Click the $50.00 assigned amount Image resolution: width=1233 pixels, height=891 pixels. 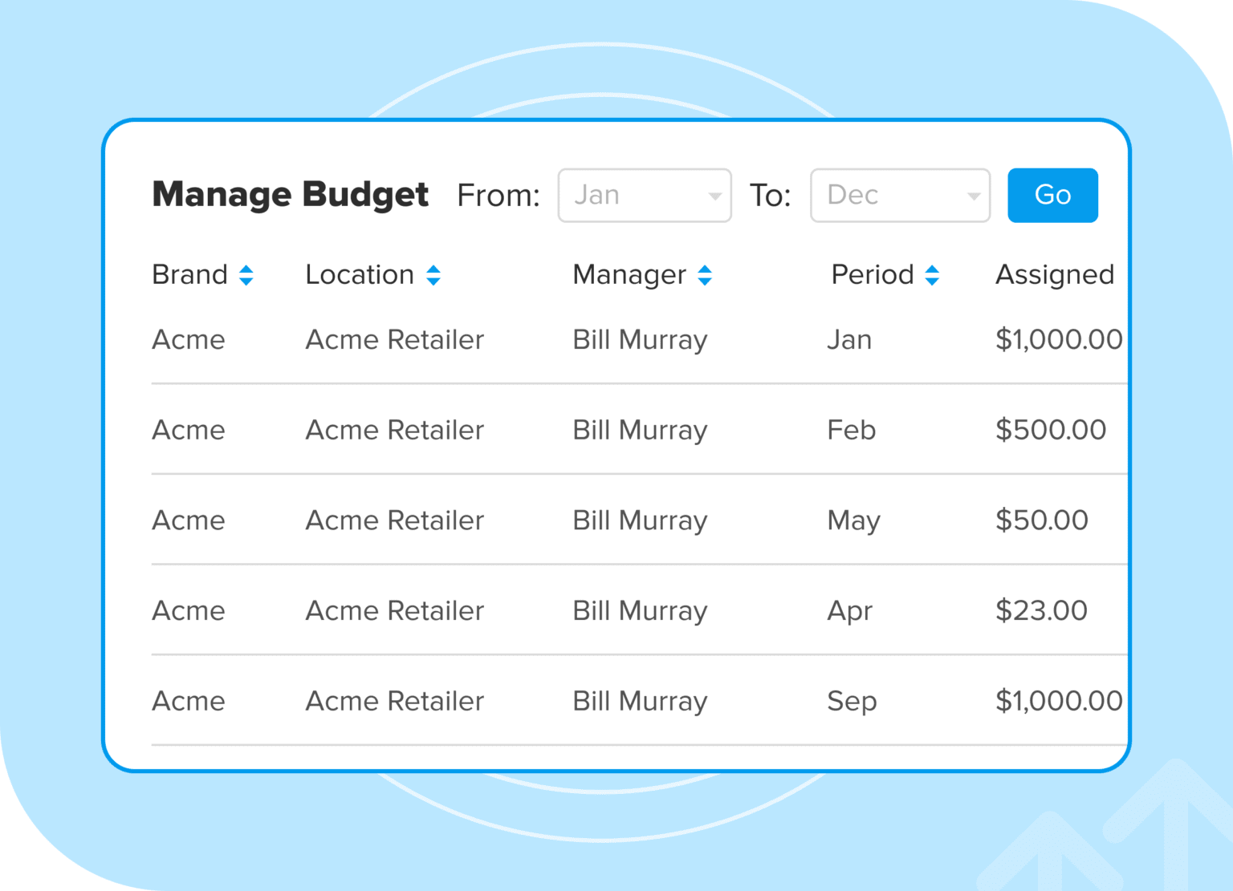(1042, 520)
